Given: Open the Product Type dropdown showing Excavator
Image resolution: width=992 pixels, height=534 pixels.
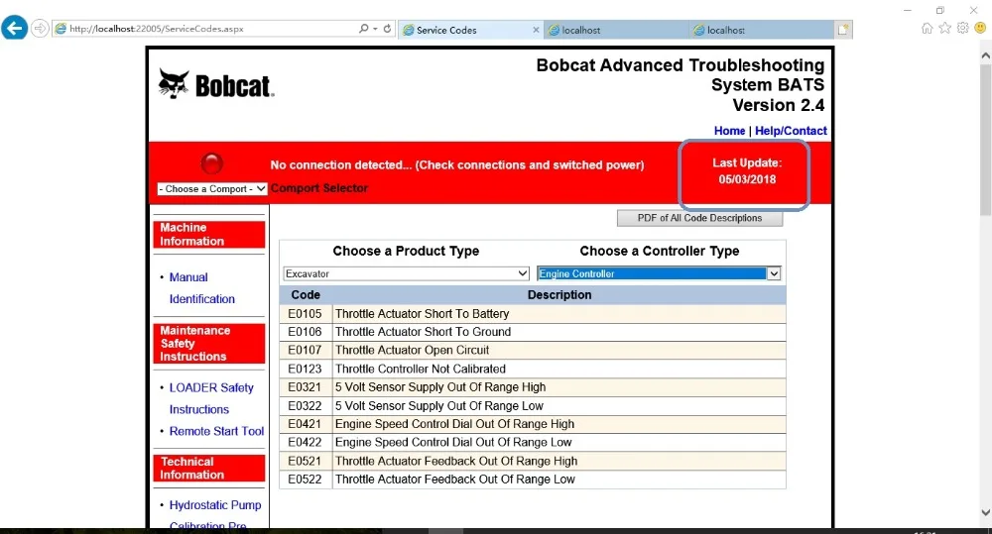Looking at the screenshot, I should coord(406,273).
